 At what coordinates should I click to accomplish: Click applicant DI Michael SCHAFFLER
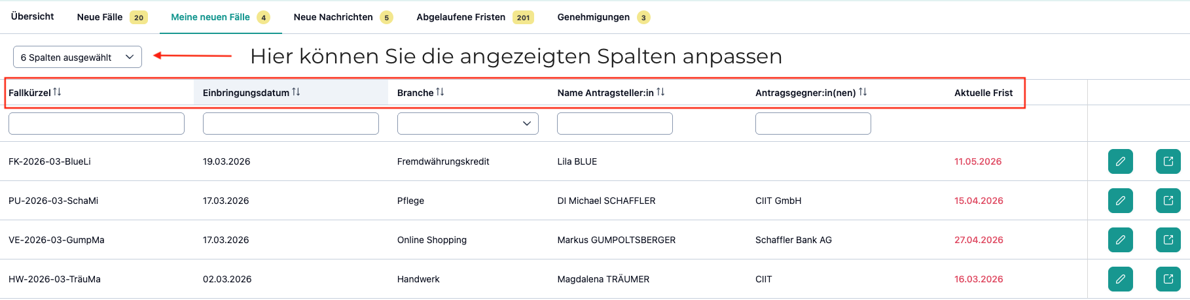pos(606,201)
